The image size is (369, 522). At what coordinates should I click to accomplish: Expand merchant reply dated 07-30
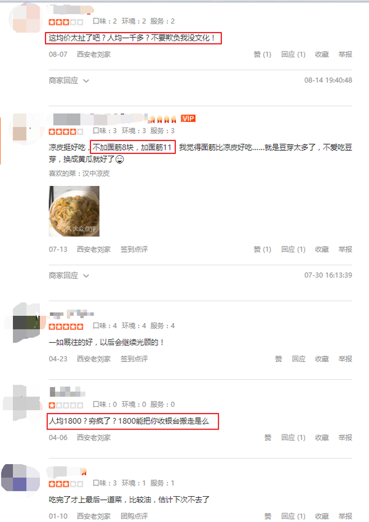(69, 276)
